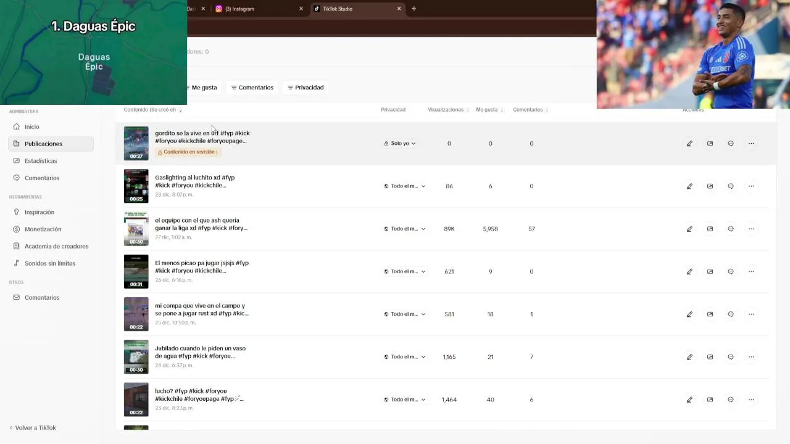The image size is (790, 444).
Task: Expand the privacy dropdown for the Gaslighting post
Action: click(x=405, y=186)
